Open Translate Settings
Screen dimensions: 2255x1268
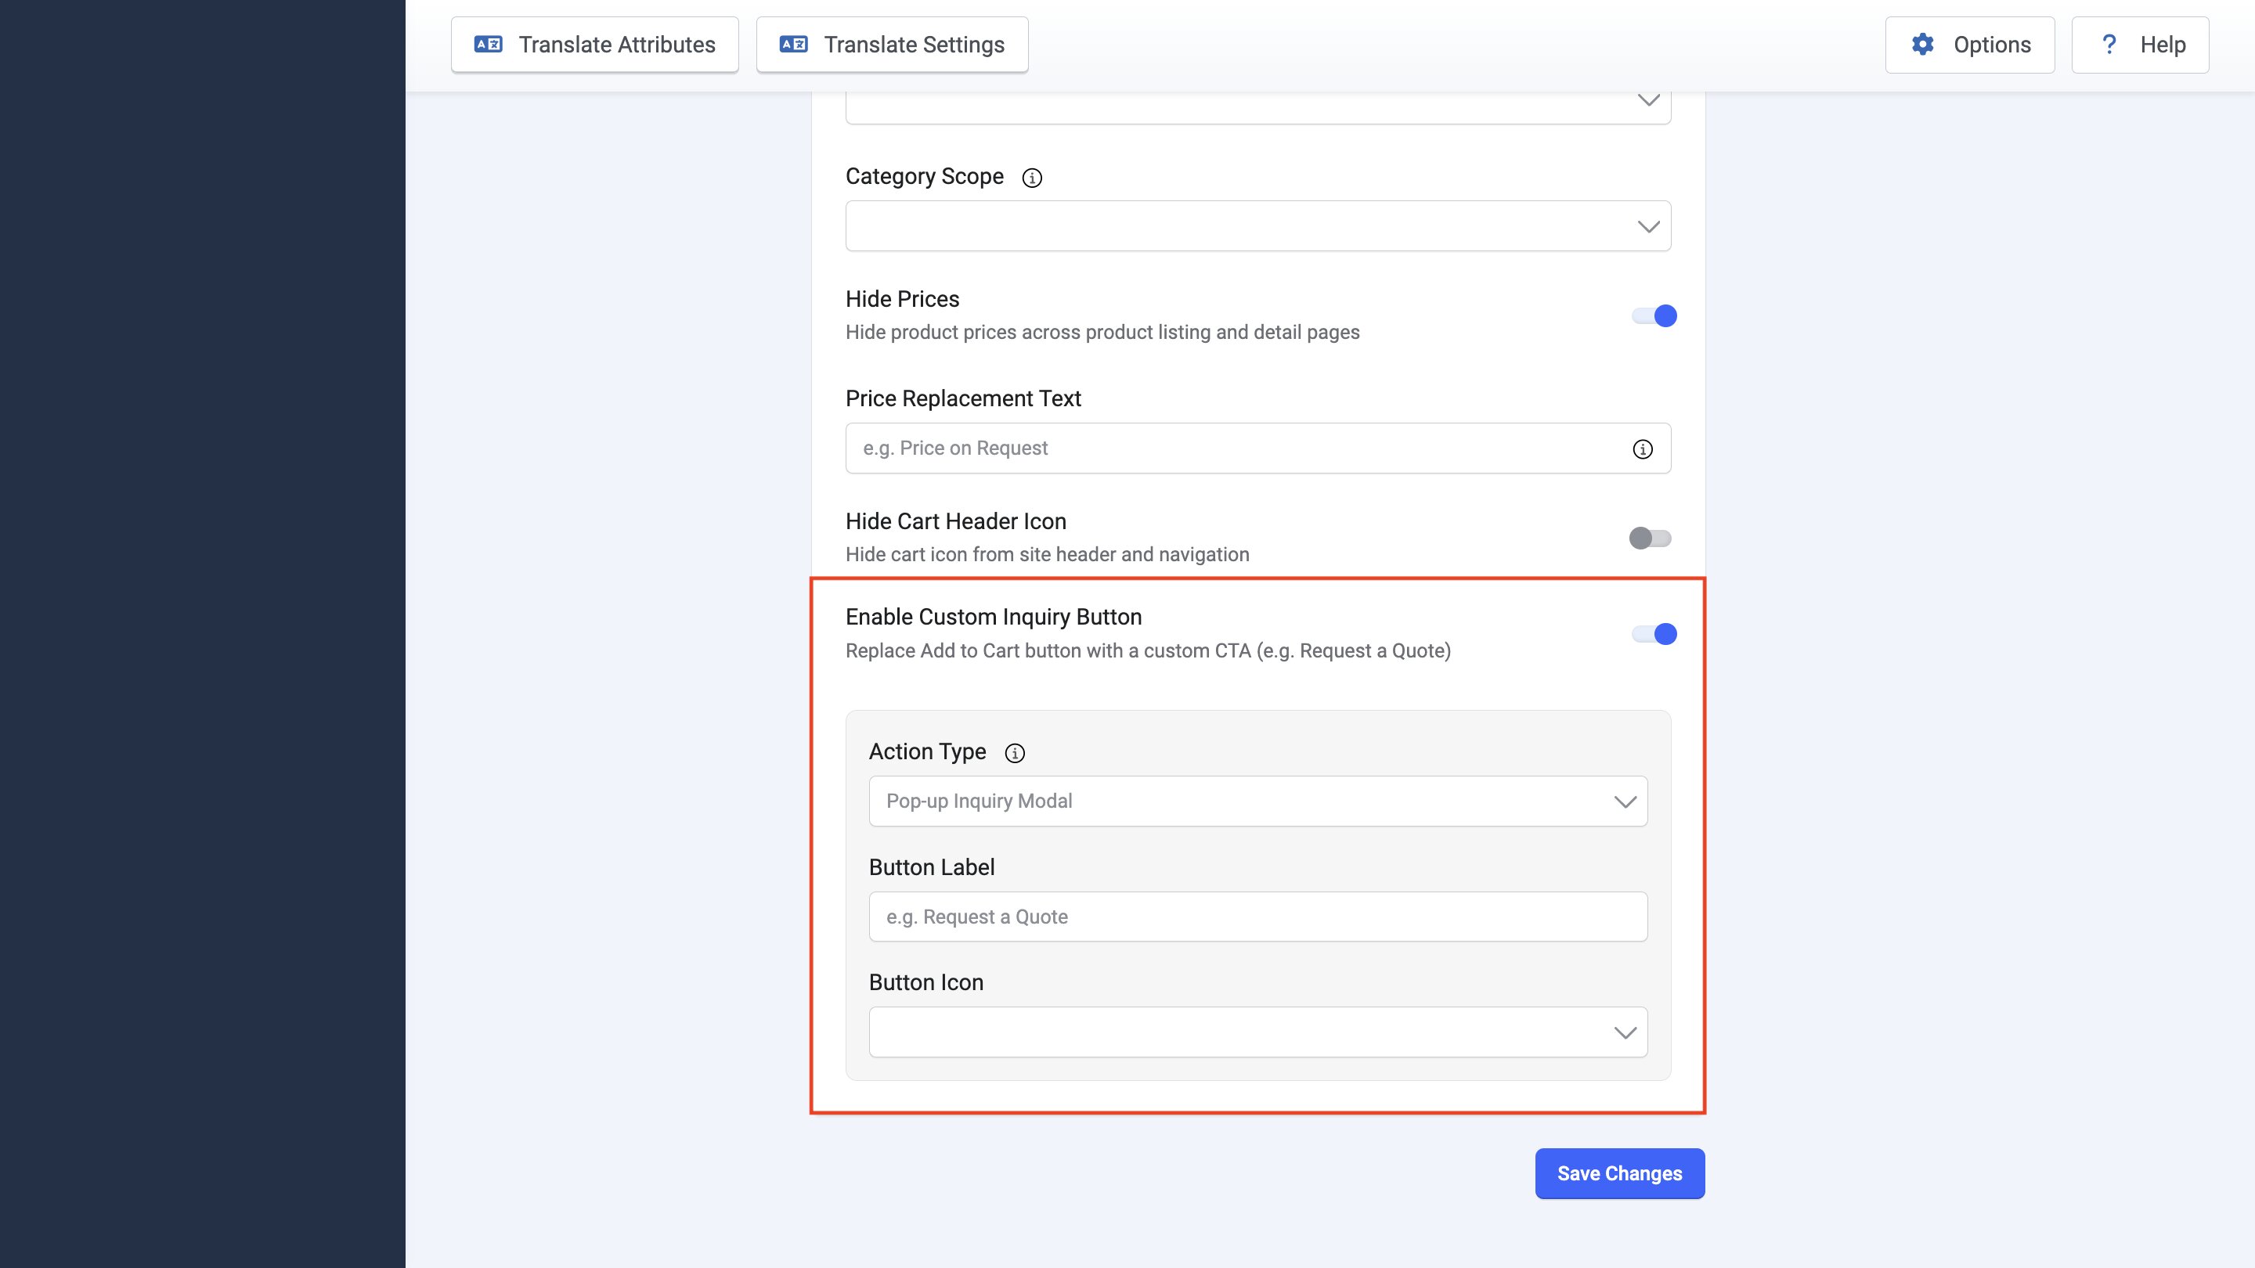pyautogui.click(x=892, y=45)
